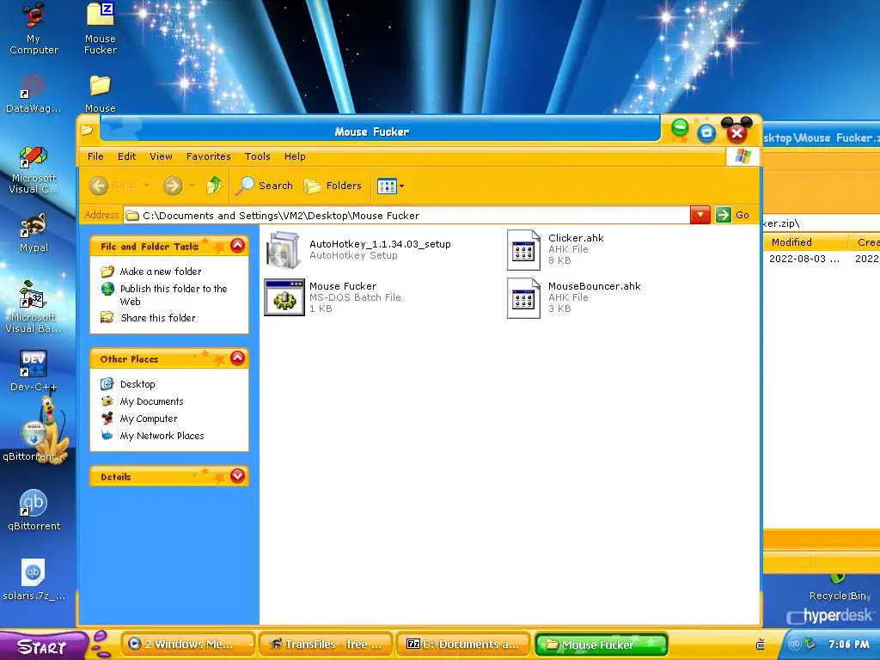
Task: Open the Forward history dropdown arrow
Action: (x=192, y=186)
